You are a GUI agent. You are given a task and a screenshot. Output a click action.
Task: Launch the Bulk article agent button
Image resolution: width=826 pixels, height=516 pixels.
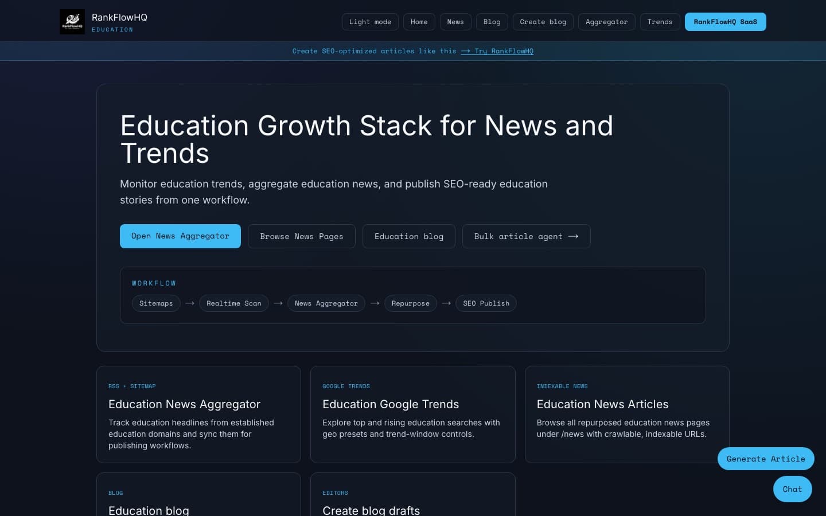coord(527,236)
